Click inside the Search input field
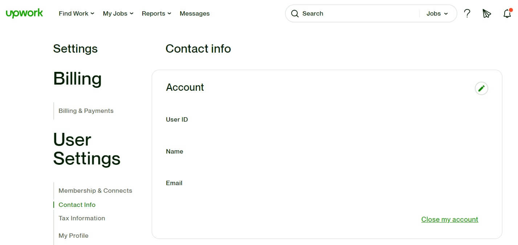 (x=345, y=13)
